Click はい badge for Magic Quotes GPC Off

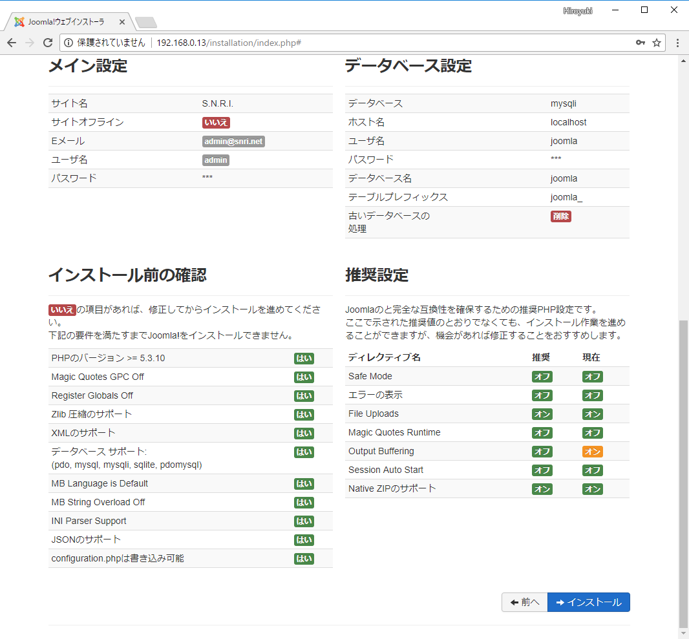tap(304, 377)
